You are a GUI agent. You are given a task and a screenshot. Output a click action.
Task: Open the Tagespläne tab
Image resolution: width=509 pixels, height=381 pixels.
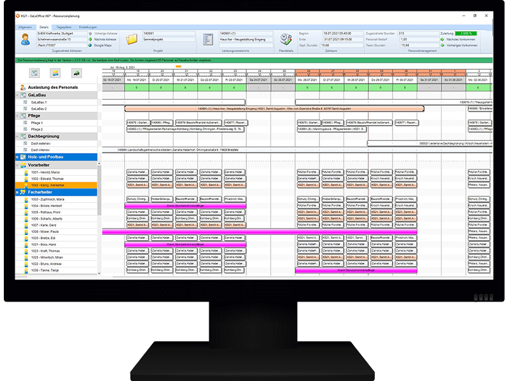point(64,27)
